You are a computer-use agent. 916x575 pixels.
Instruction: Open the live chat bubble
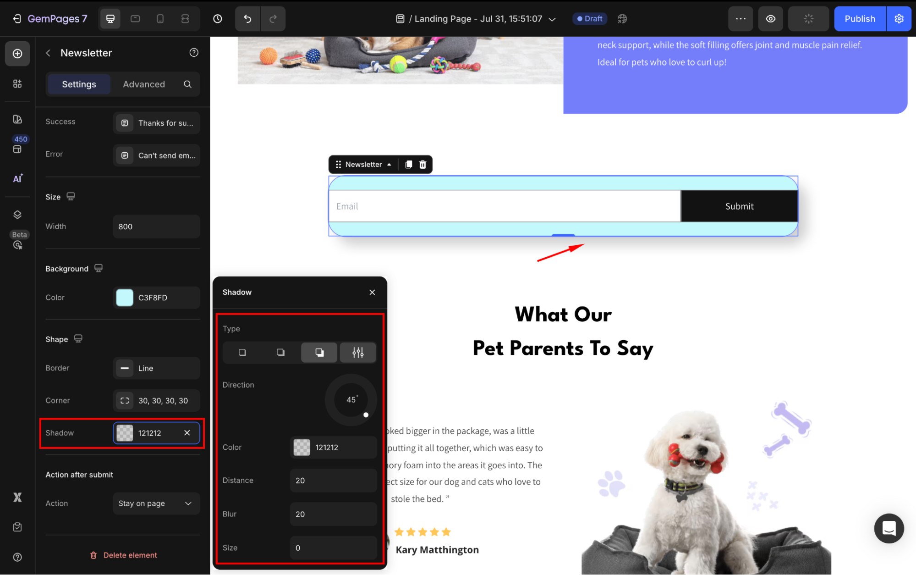point(889,528)
